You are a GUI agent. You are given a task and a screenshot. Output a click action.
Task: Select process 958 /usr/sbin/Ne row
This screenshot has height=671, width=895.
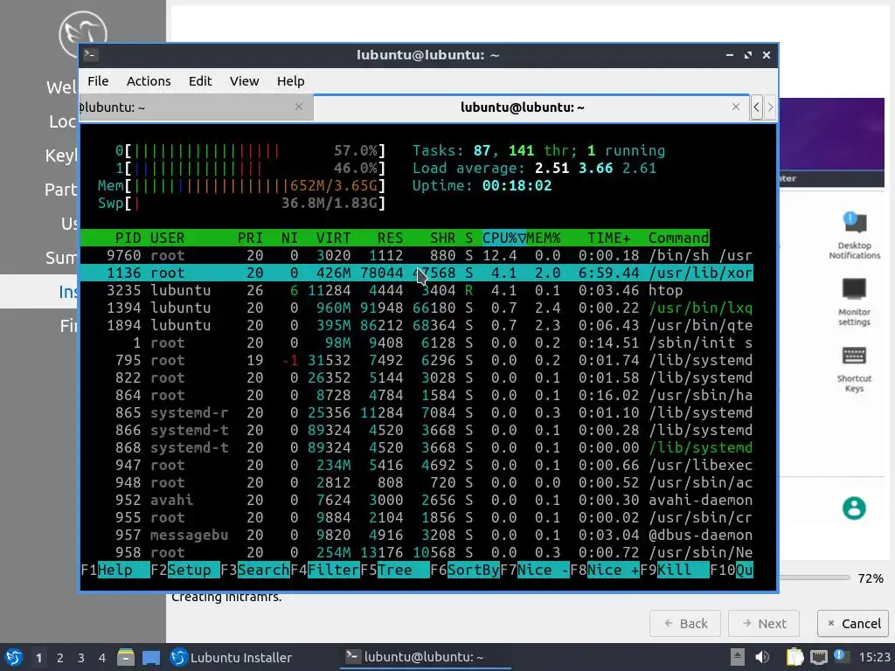point(417,553)
